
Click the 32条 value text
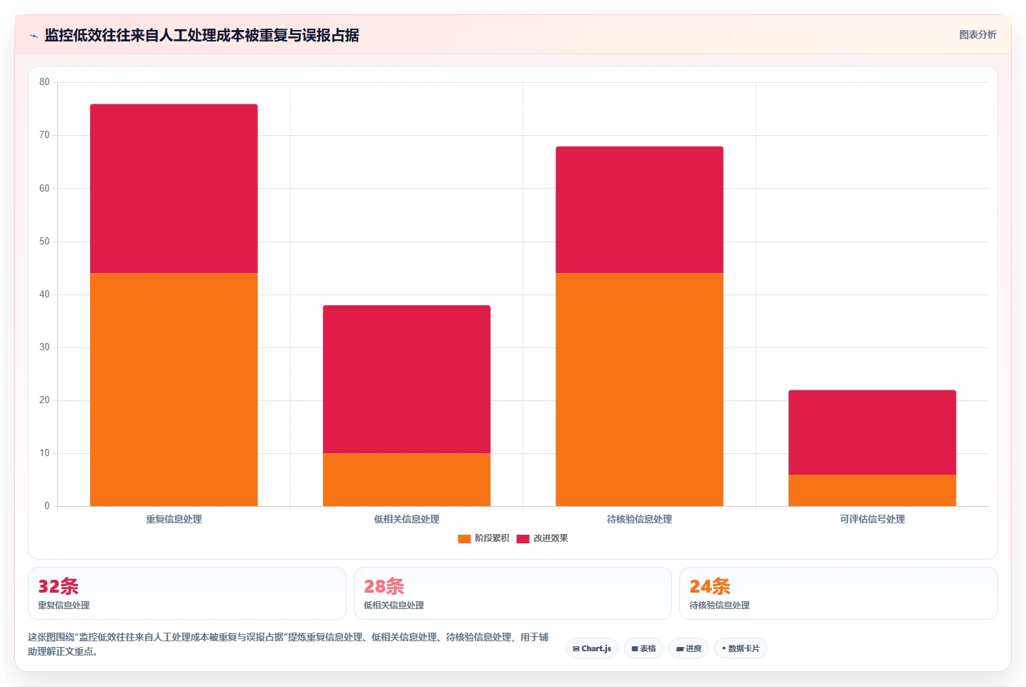tap(59, 586)
